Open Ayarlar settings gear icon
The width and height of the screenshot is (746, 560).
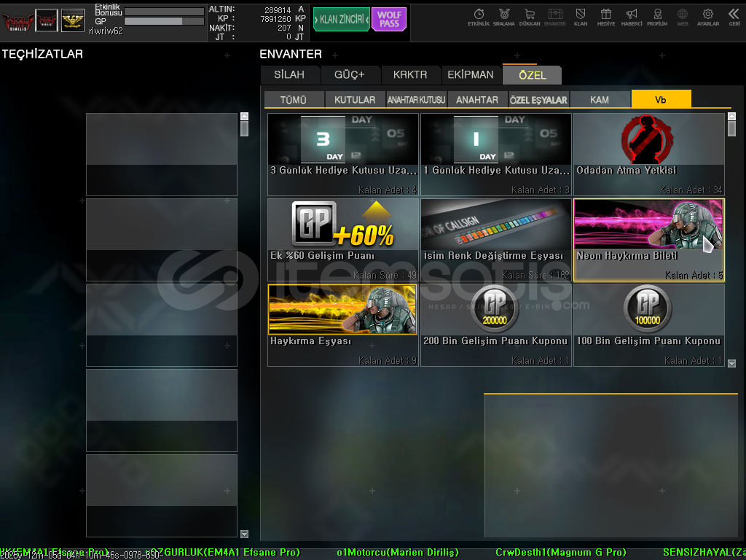pyautogui.click(x=708, y=15)
